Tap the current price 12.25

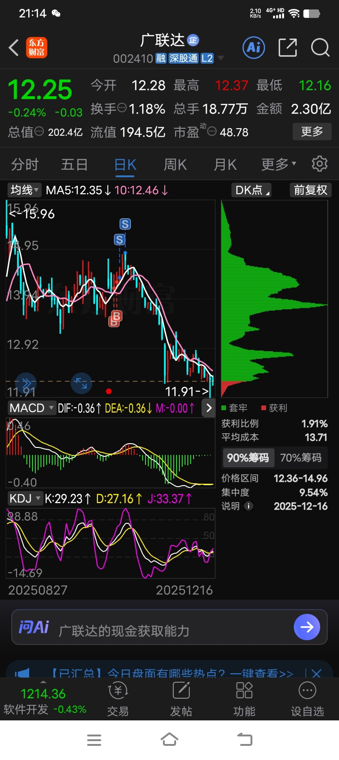click(x=40, y=90)
